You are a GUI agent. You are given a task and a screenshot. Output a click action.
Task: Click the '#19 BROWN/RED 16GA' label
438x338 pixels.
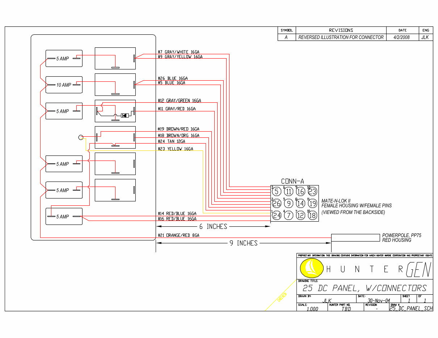[178, 129]
